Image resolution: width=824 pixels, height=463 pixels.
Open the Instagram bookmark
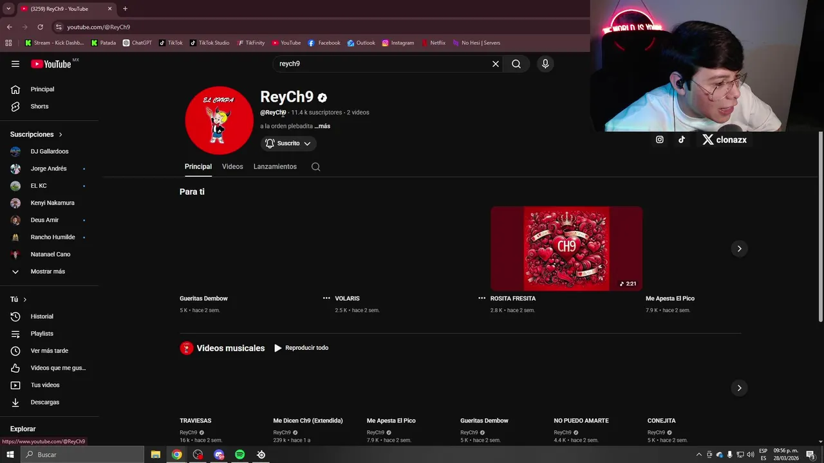[398, 43]
